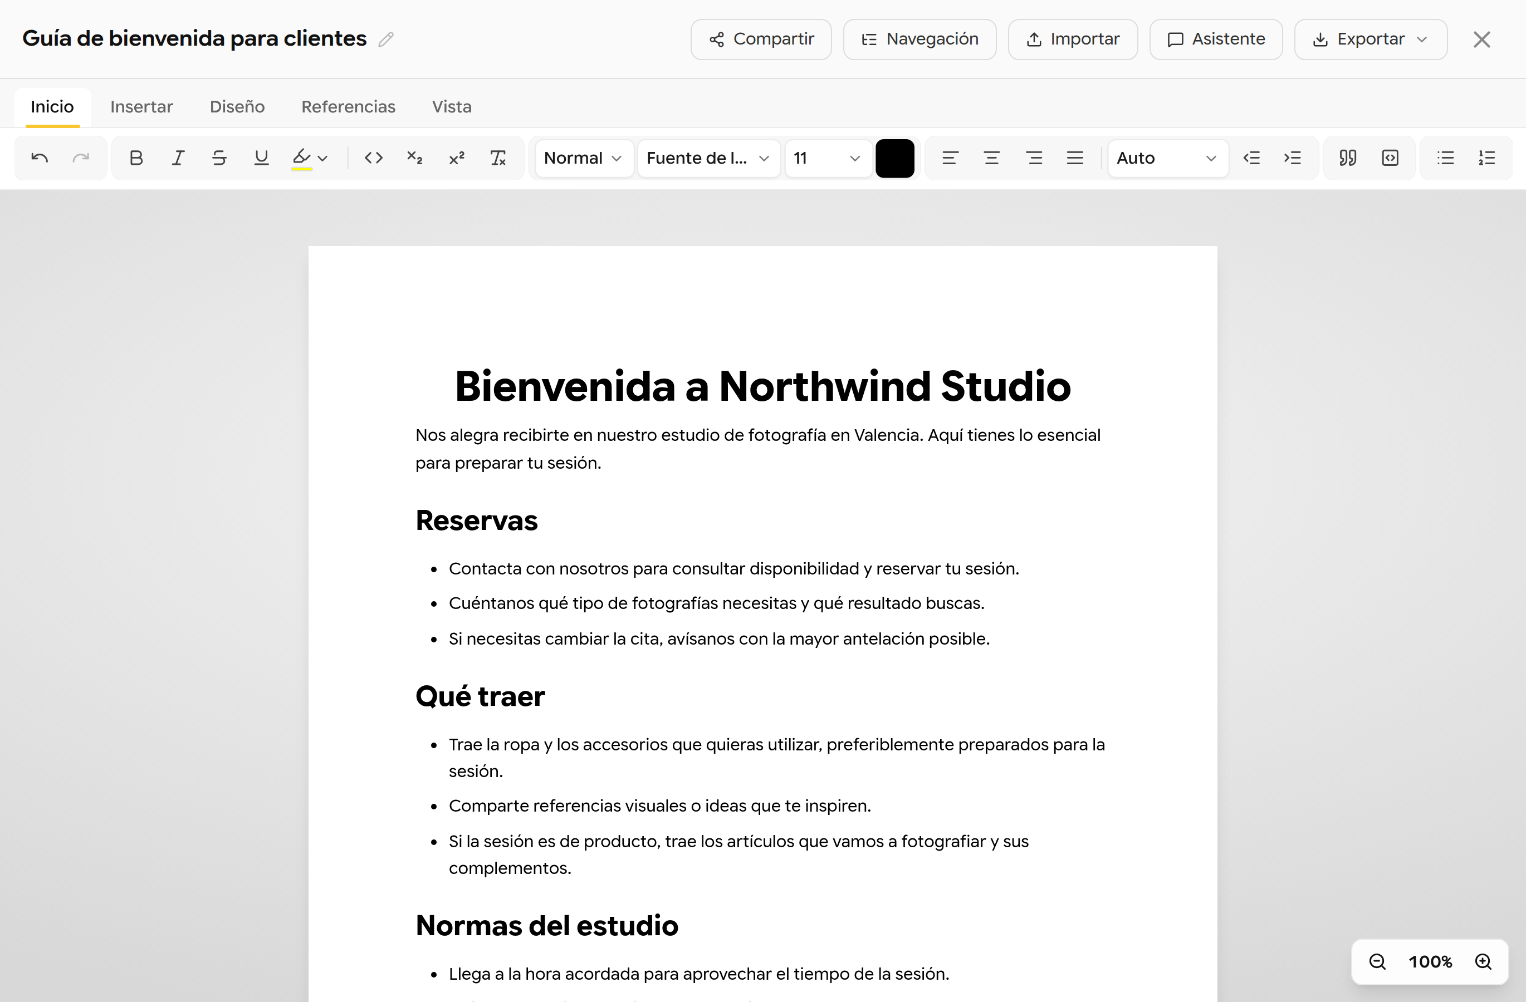Center align the text
The height and width of the screenshot is (1002, 1526).
tap(991, 158)
